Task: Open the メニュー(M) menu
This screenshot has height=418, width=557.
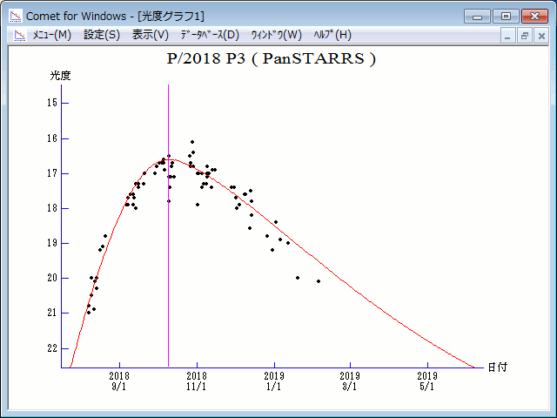Action: point(51,35)
